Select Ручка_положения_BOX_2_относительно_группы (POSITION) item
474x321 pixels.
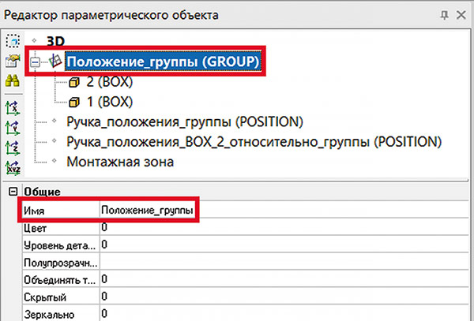click(x=254, y=142)
